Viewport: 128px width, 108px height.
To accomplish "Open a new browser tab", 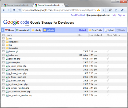I will point(67,5).
